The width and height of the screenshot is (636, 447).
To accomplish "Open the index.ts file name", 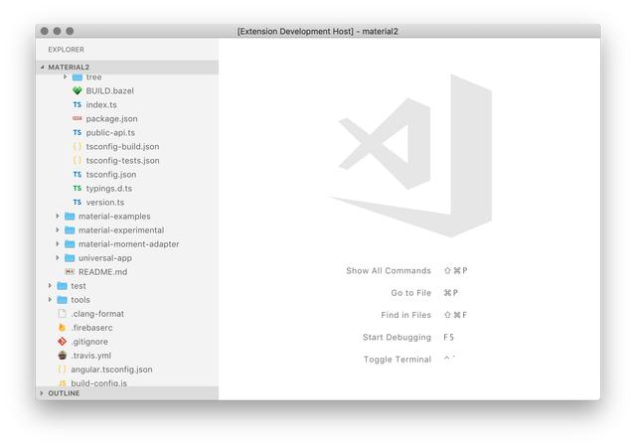I will [101, 104].
